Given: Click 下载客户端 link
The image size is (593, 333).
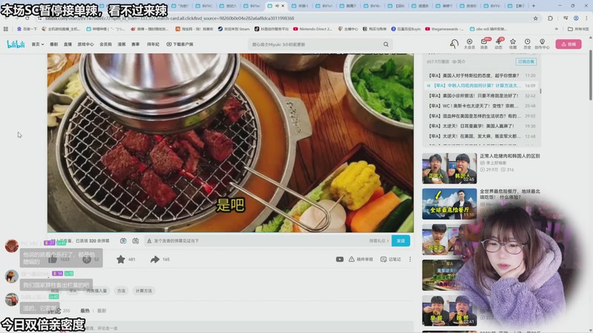Looking at the screenshot, I should point(180,44).
